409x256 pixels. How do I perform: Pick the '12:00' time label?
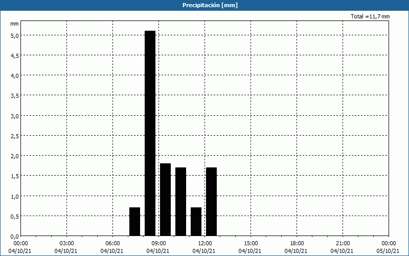point(205,244)
